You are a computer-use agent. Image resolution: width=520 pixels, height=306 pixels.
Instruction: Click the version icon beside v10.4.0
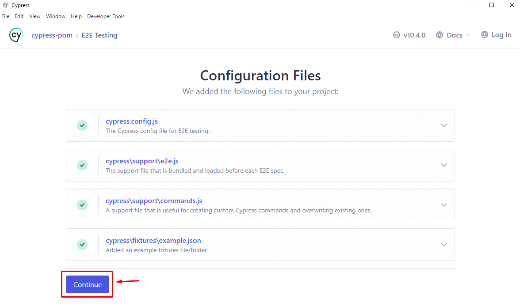397,35
